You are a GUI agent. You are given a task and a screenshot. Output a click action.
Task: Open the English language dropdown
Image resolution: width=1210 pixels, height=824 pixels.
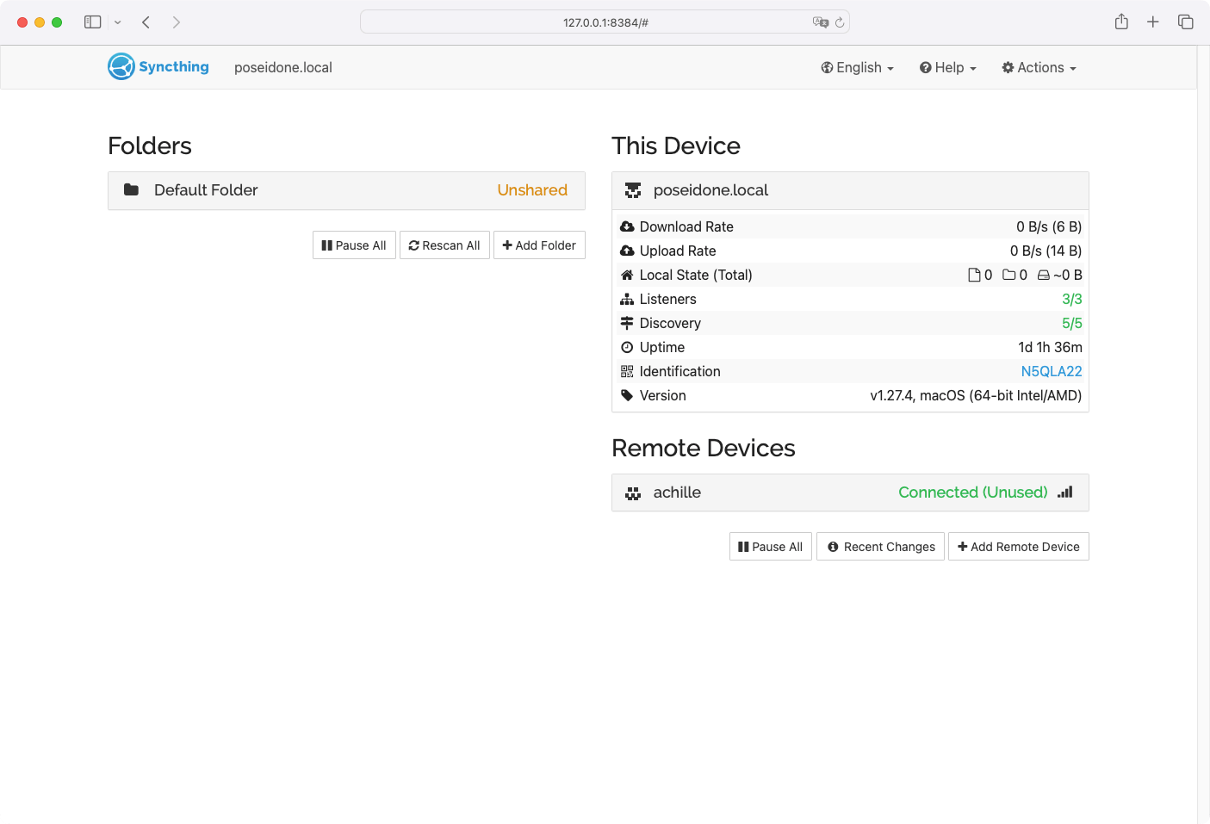(857, 67)
